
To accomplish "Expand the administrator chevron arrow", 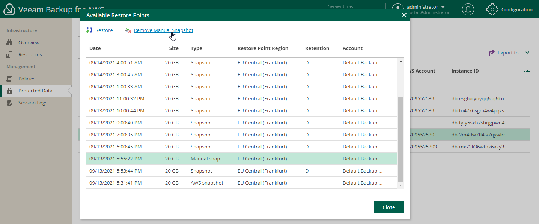I will pos(443,6).
